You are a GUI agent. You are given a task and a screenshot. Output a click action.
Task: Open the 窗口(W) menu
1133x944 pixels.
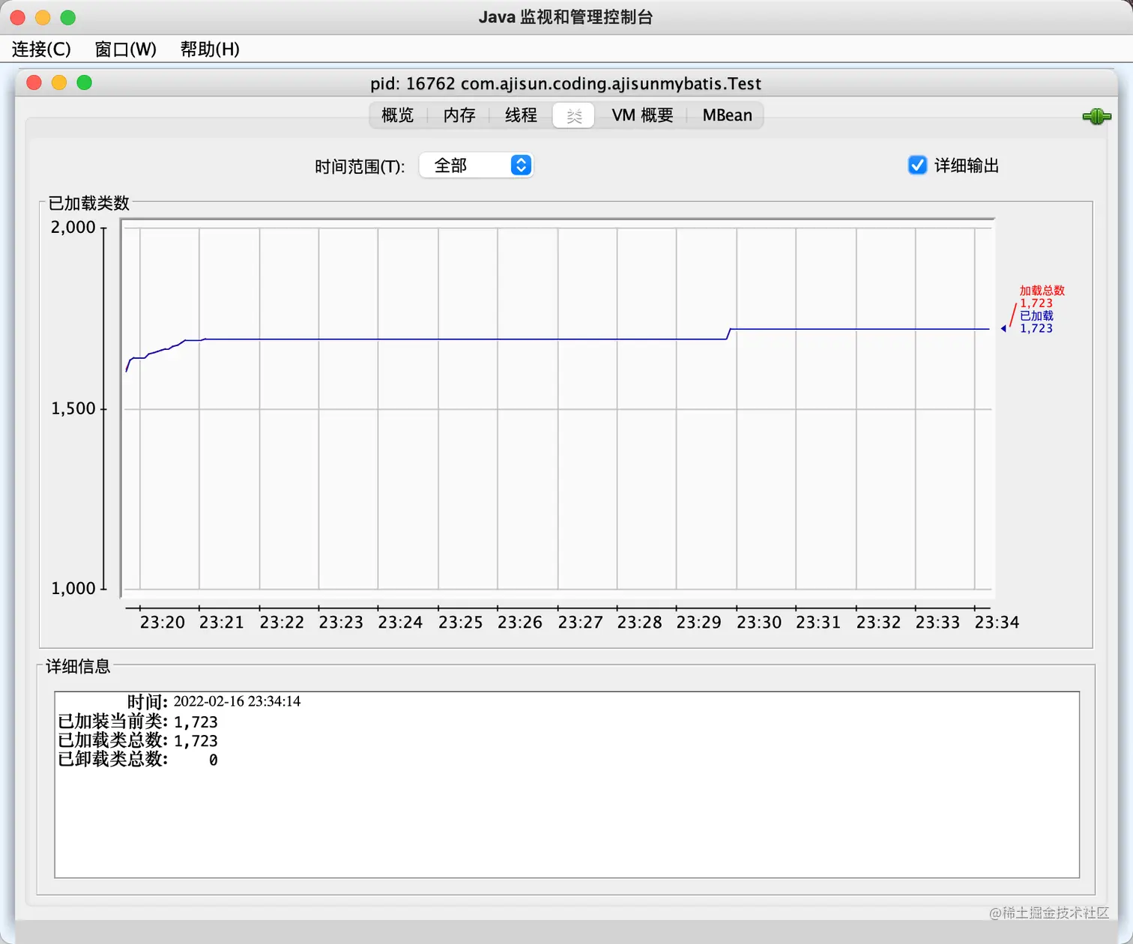click(x=125, y=49)
